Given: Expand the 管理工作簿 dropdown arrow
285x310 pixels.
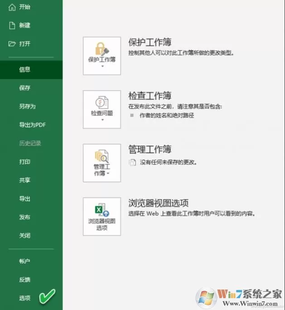Looking at the screenshot, I should click(x=108, y=174).
